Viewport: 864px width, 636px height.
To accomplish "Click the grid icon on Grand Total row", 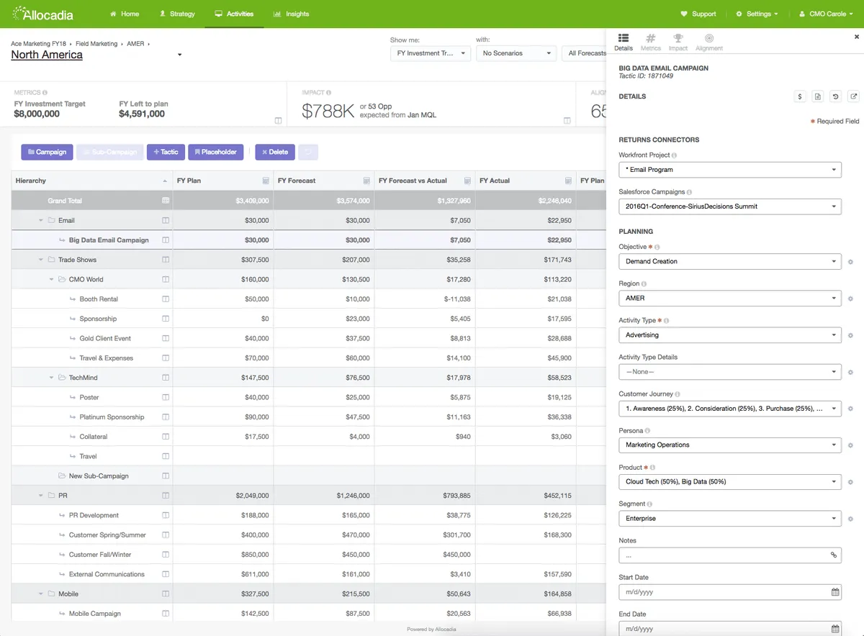I will coord(166,201).
